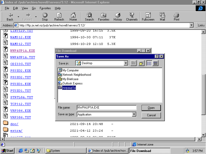Screen dimensions: 206x154
Task: Click the Address URL field
Action: [104, 25]
